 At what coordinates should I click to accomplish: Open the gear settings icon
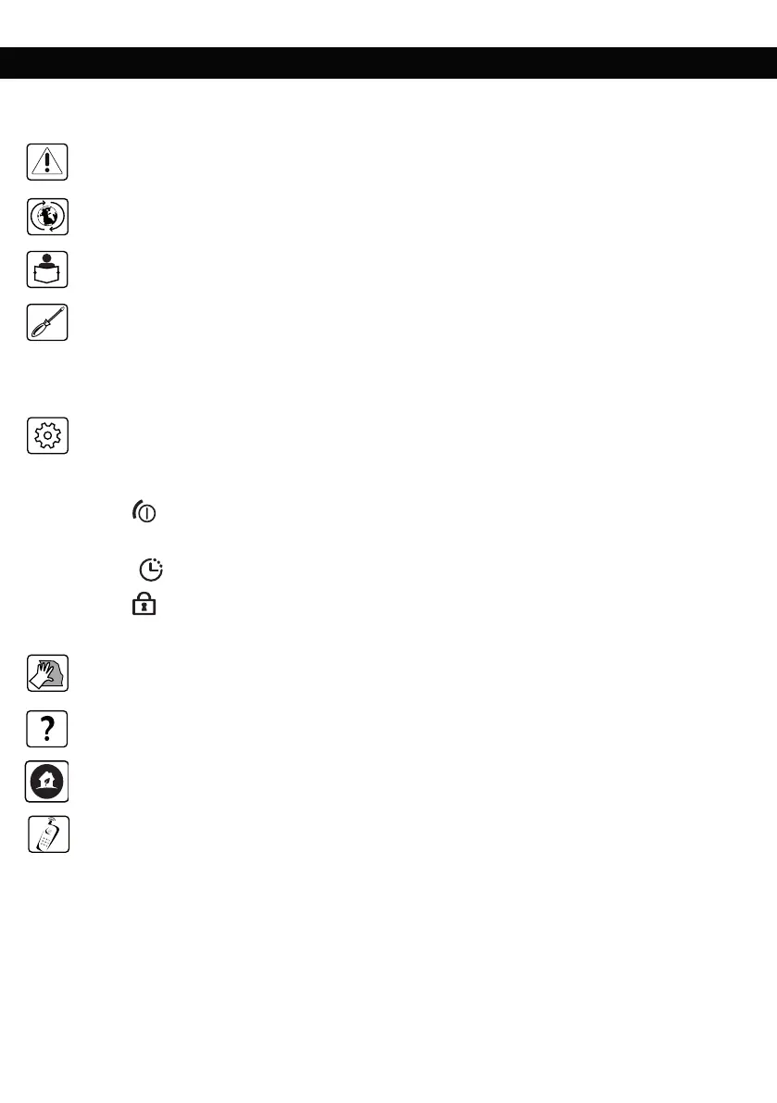pos(47,435)
